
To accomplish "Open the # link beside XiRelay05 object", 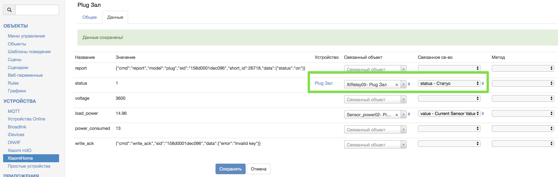I will (x=409, y=84).
